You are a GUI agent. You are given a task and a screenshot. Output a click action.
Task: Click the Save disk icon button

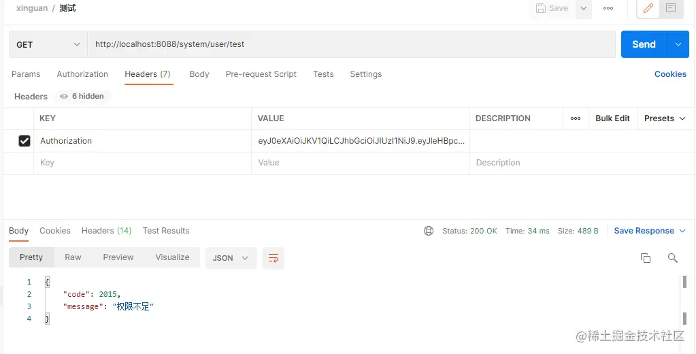point(552,8)
